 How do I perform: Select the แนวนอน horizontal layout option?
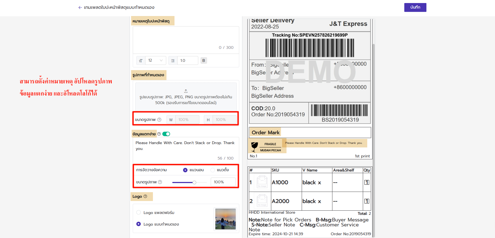[185, 170]
